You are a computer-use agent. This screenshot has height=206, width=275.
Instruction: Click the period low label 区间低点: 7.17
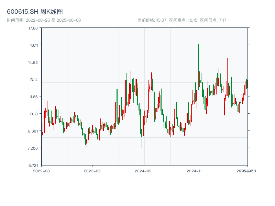[x=213, y=20]
